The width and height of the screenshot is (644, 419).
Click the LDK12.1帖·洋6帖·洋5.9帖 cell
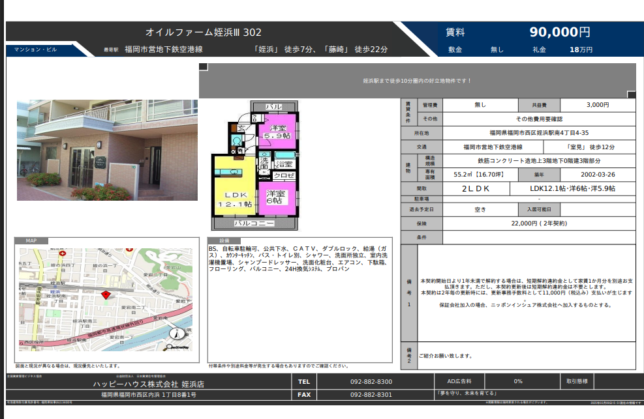pos(572,188)
